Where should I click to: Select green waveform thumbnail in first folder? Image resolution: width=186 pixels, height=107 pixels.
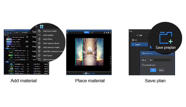pyautogui.click(x=11, y=55)
